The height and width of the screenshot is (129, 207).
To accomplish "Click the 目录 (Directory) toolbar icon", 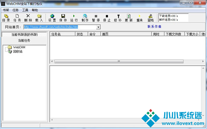I will [x=6, y=16].
